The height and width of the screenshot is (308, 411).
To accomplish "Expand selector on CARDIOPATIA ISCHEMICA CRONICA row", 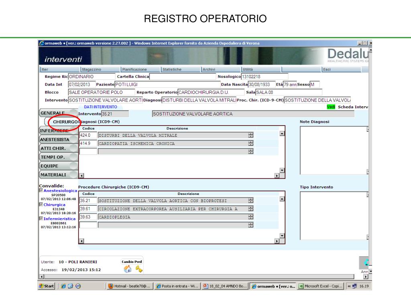I will click(251, 143).
